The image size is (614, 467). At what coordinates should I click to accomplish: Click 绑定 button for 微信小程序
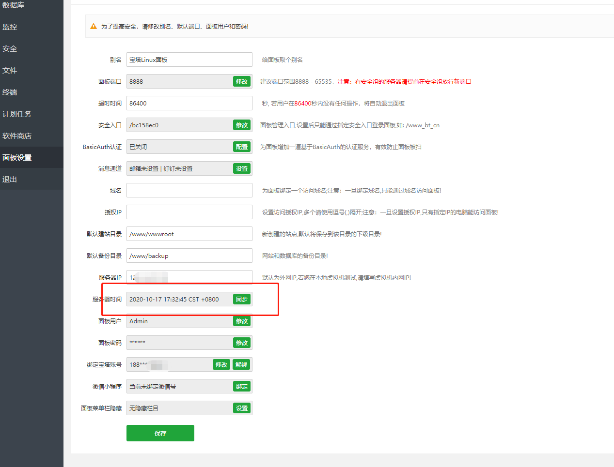242,386
